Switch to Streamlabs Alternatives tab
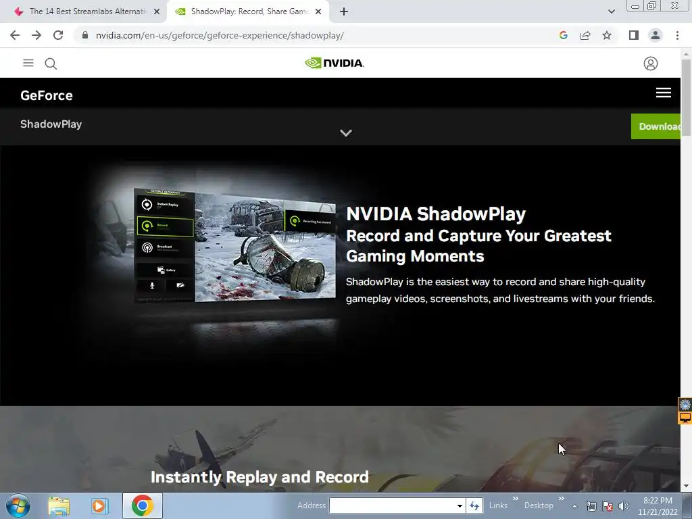The height and width of the screenshot is (519, 692). [x=84, y=11]
